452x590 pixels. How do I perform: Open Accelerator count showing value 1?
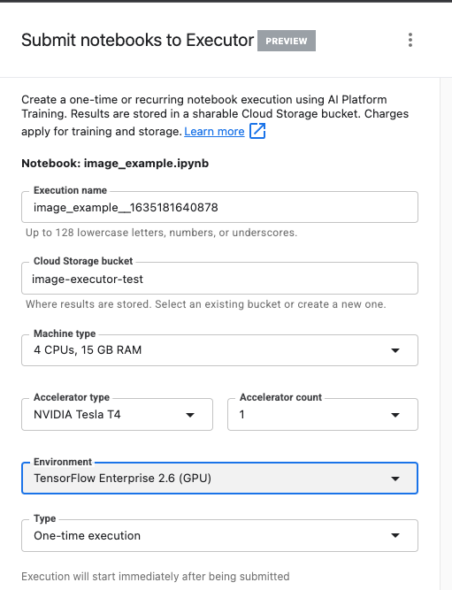[x=323, y=414]
